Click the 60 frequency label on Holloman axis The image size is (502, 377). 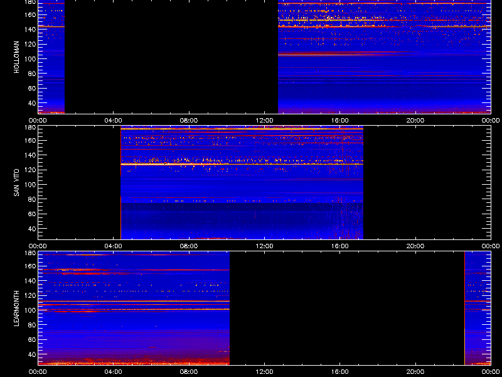tap(31, 89)
